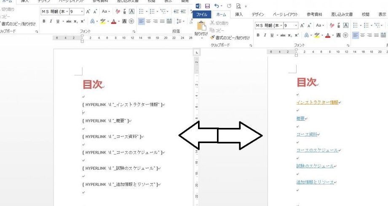This screenshot has width=388, height=206.
Task: Toggle center alignment in right window
Action: 363,35
